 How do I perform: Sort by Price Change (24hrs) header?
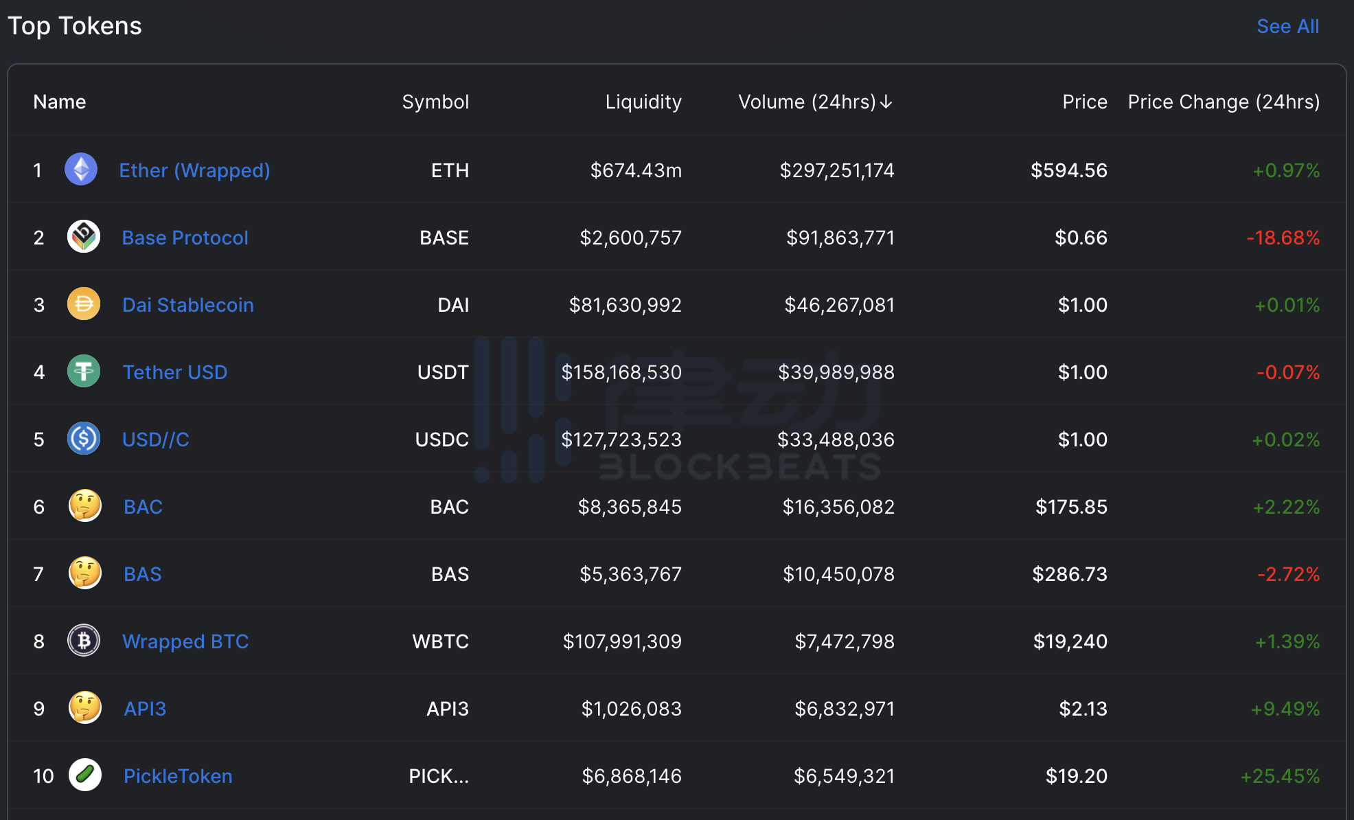1223,102
